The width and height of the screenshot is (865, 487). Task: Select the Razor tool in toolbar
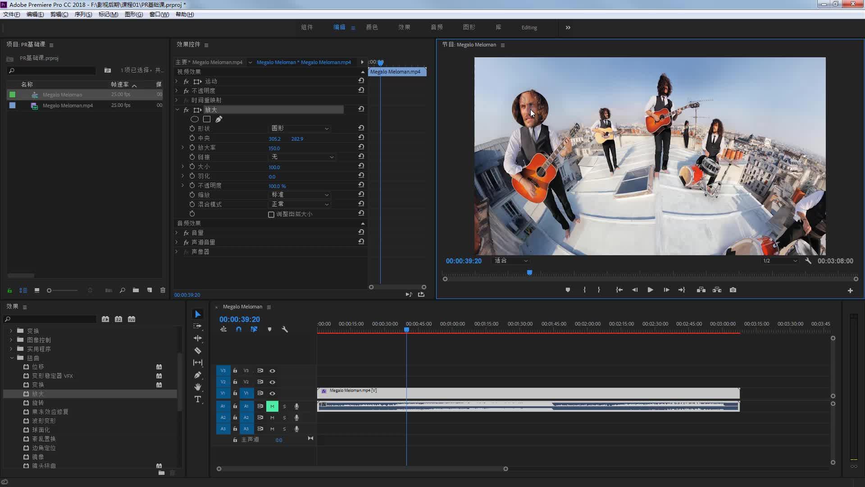pos(197,350)
